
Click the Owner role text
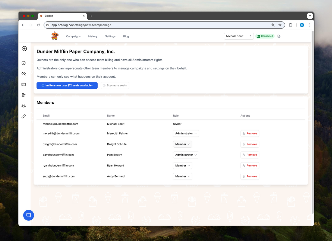[x=177, y=124]
